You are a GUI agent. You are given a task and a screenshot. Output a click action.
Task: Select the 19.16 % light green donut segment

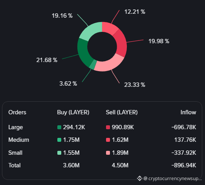click(91, 31)
